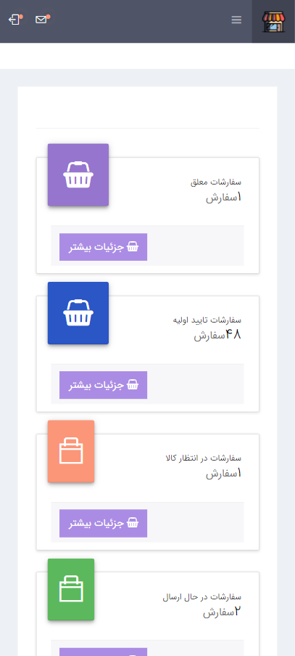This screenshot has width=295, height=656.
Task: Click the logout icon in header
Action: (14, 20)
